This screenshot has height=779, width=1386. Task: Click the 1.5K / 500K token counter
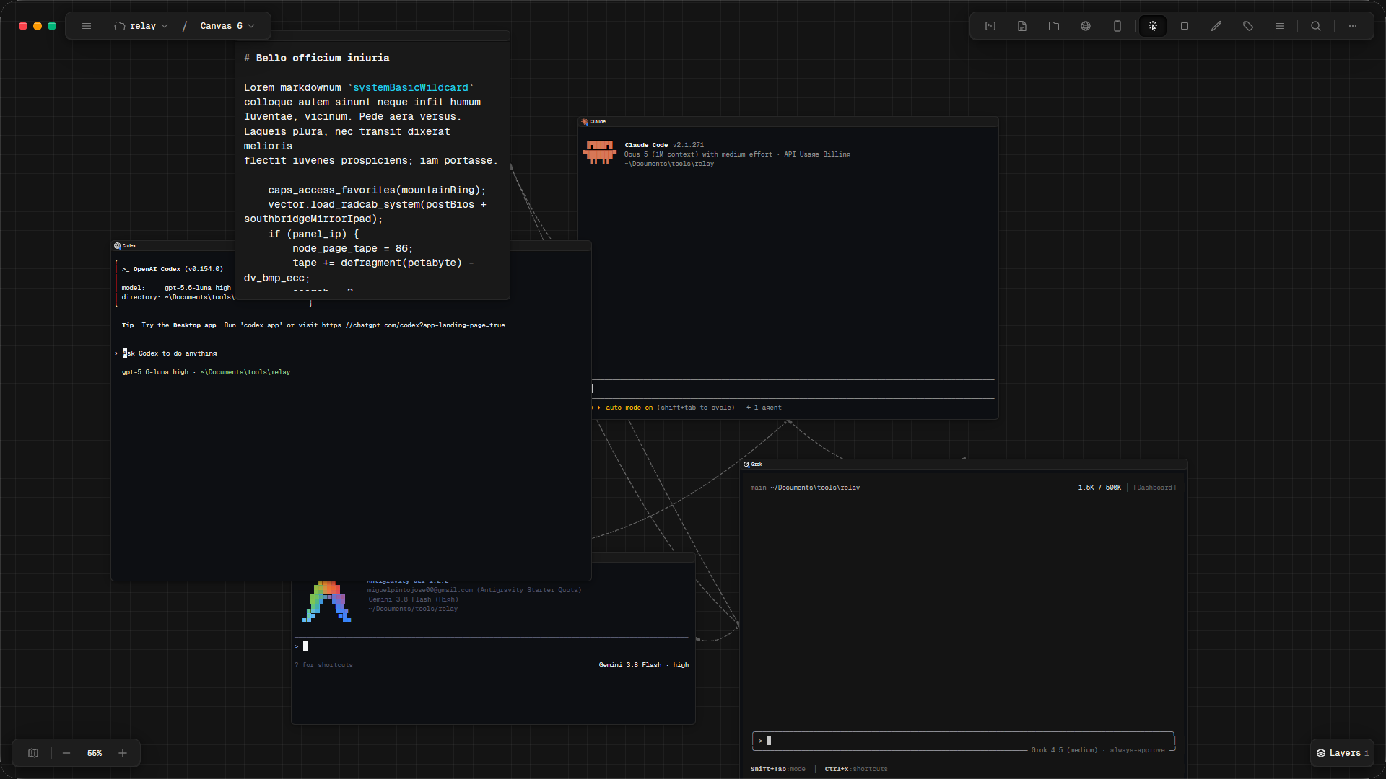pyautogui.click(x=1099, y=488)
